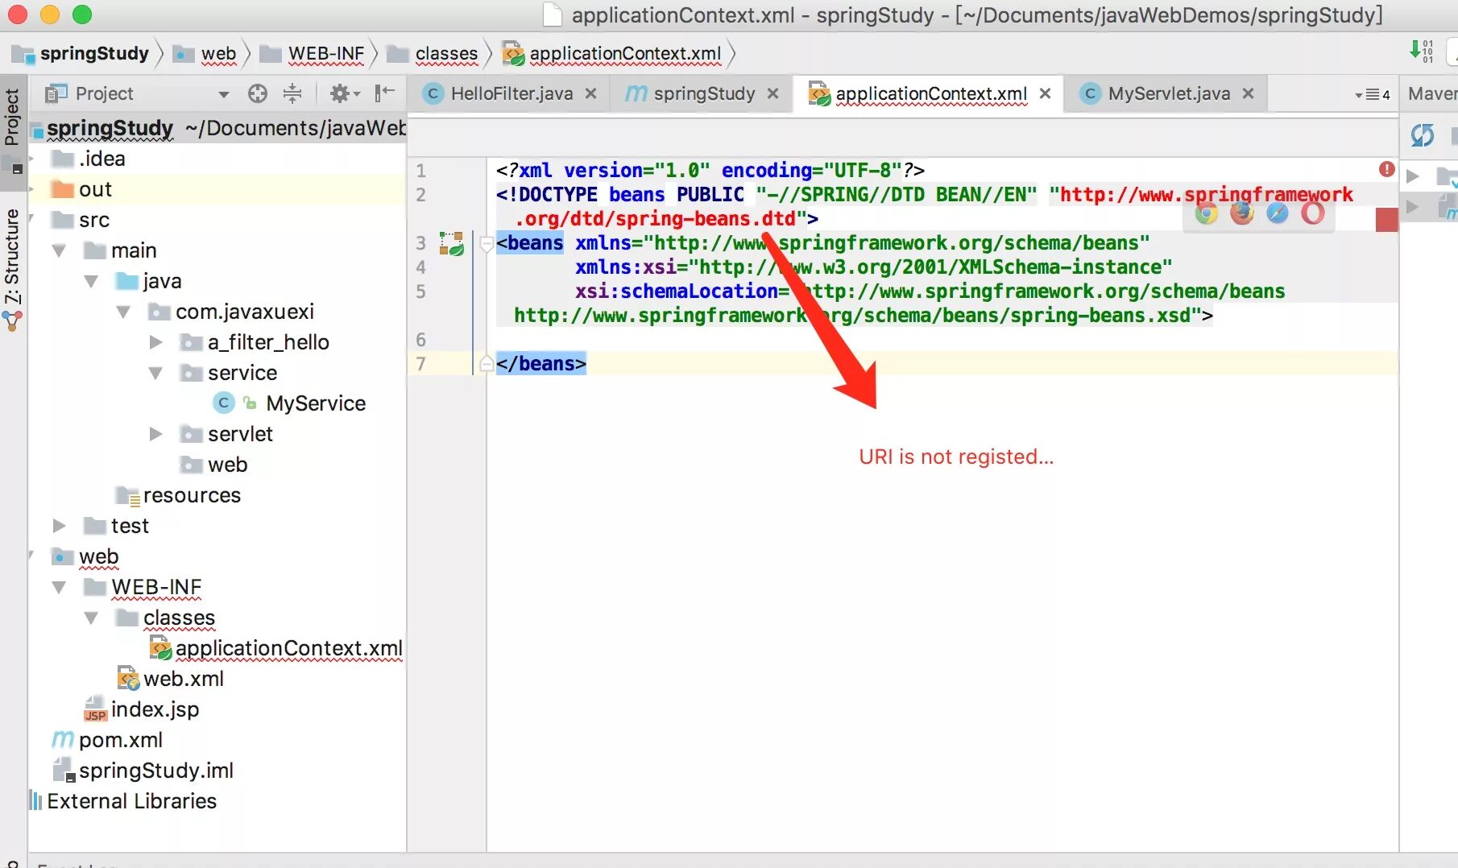Viewport: 1458px width, 868px height.
Task: Open in Safari browser icon
Action: click(1277, 213)
